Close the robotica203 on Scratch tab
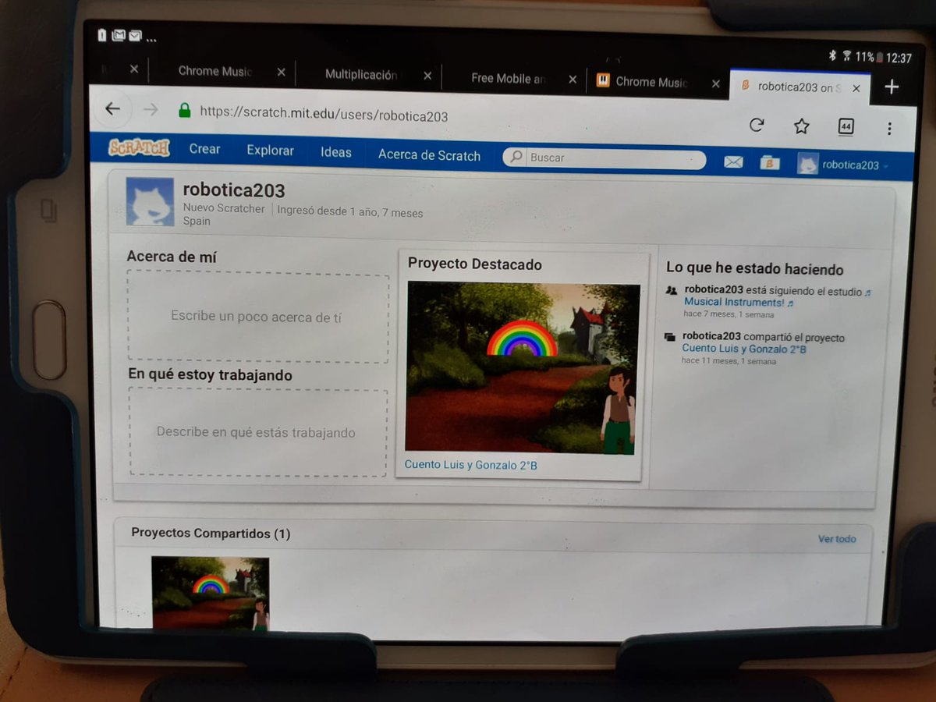Image resolution: width=936 pixels, height=702 pixels. [856, 88]
